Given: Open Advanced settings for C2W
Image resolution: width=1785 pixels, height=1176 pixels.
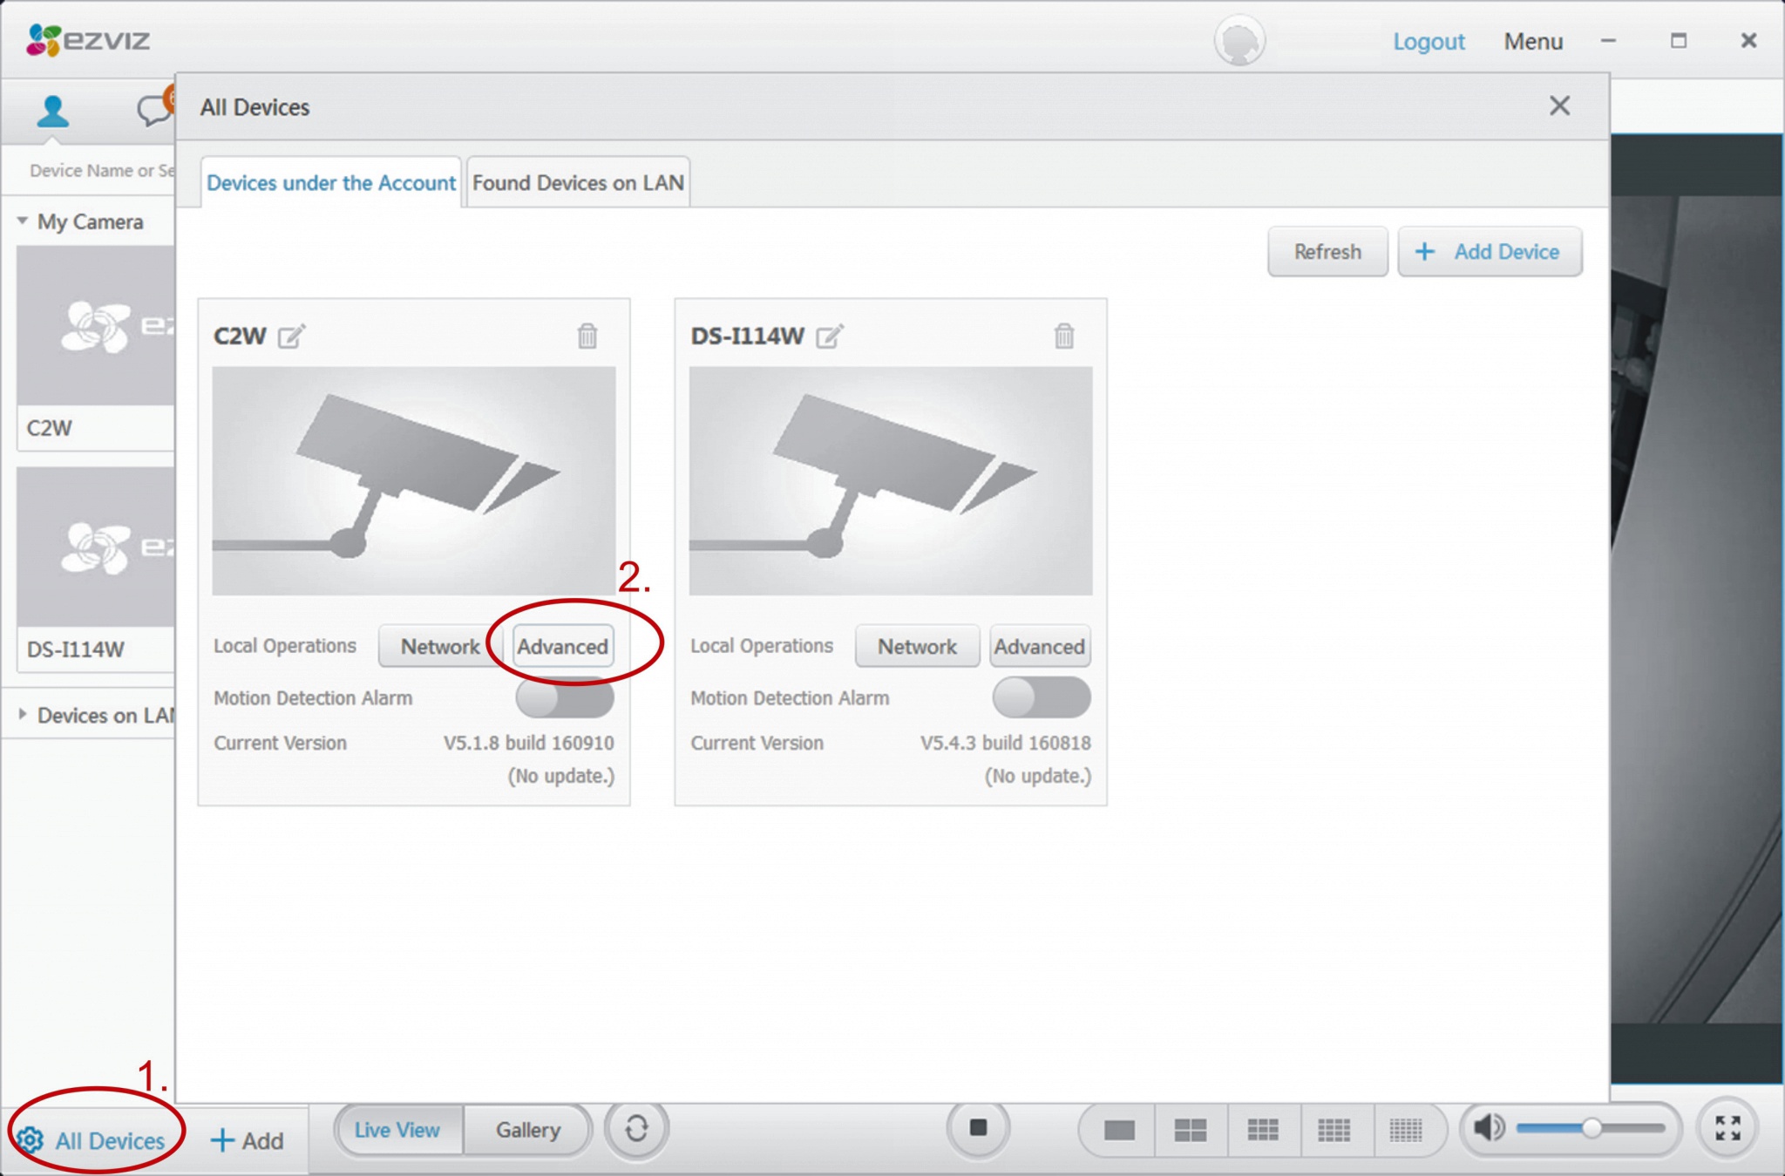Looking at the screenshot, I should click(x=563, y=647).
